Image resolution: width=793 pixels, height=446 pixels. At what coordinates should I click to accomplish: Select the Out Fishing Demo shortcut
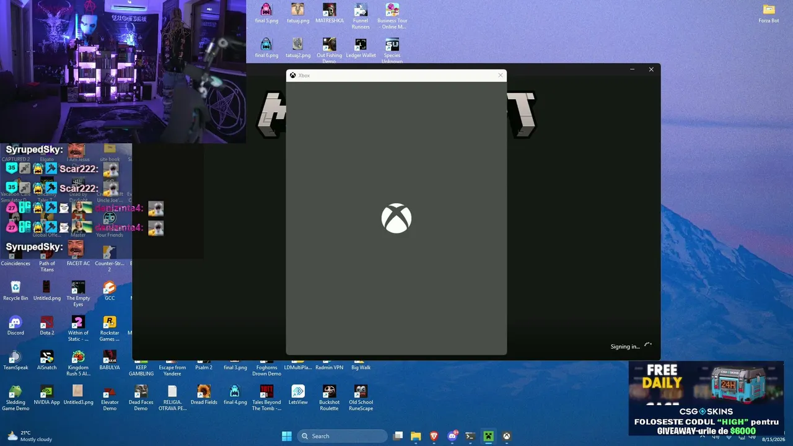coord(330,50)
